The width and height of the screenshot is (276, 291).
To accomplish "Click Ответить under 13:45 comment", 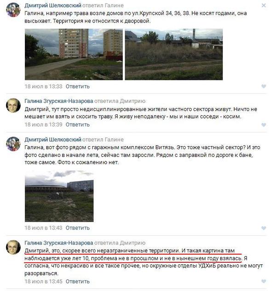I will pyautogui.click(x=78, y=281).
